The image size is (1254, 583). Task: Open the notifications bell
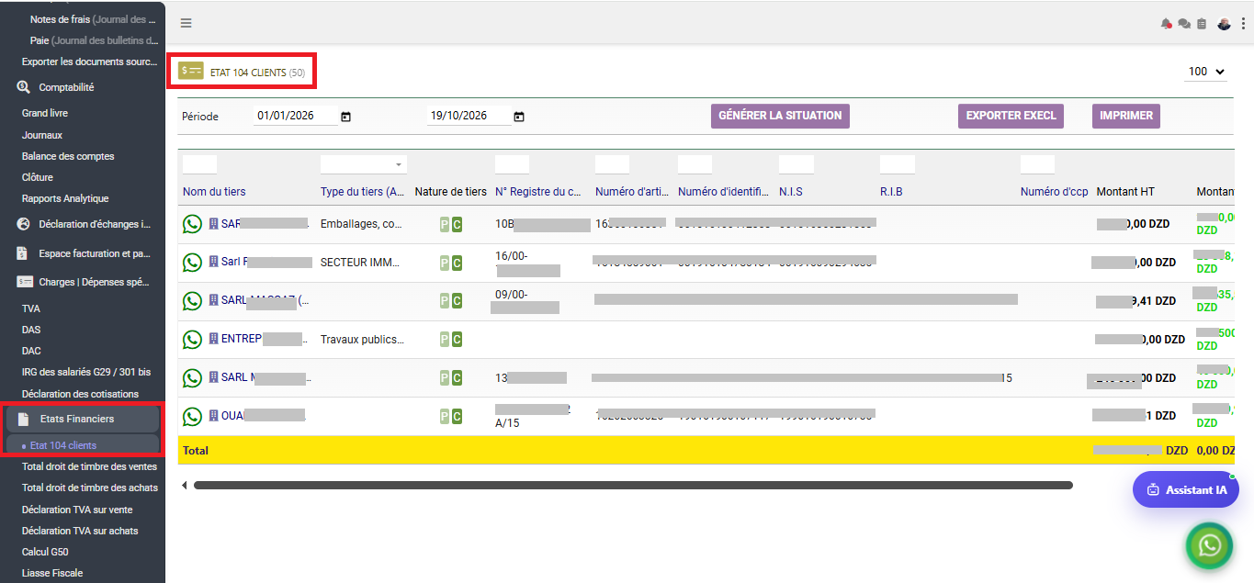click(1167, 24)
